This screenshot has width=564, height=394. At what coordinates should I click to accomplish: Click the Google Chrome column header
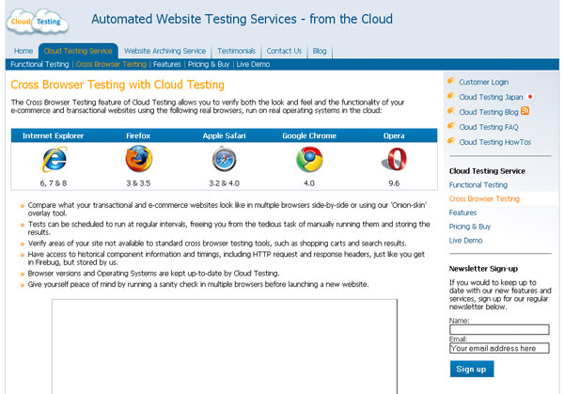click(x=309, y=135)
